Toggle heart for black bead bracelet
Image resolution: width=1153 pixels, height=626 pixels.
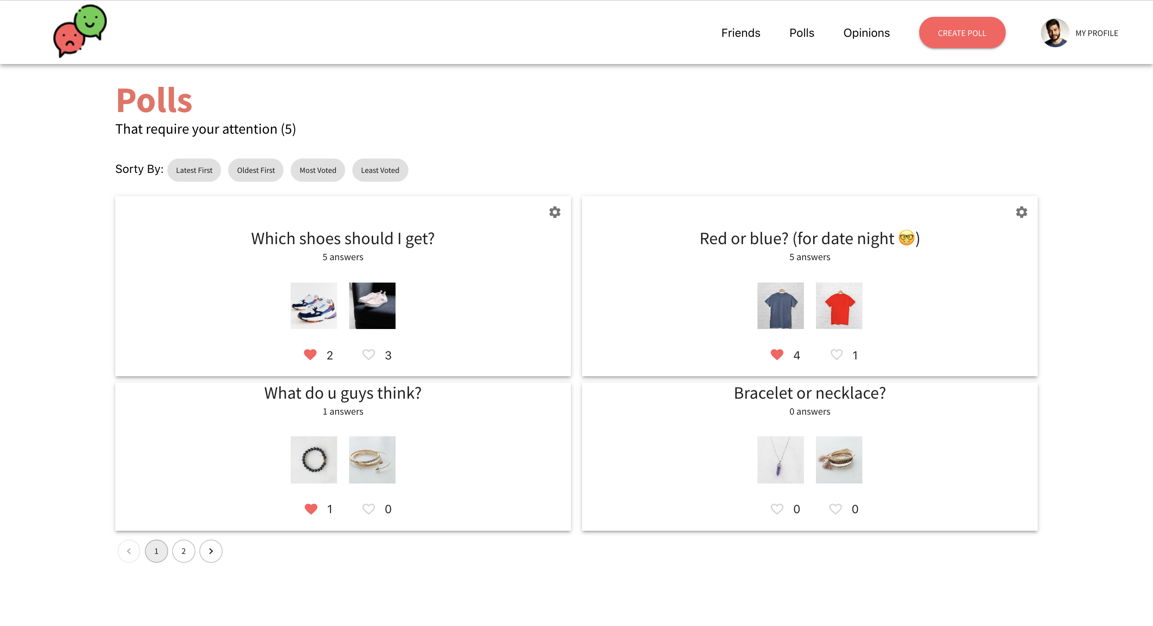[311, 509]
